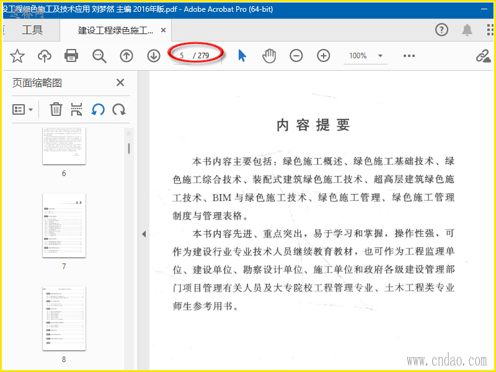
Task: Open the print pages tool in thumbnails panel
Action: click(76, 110)
